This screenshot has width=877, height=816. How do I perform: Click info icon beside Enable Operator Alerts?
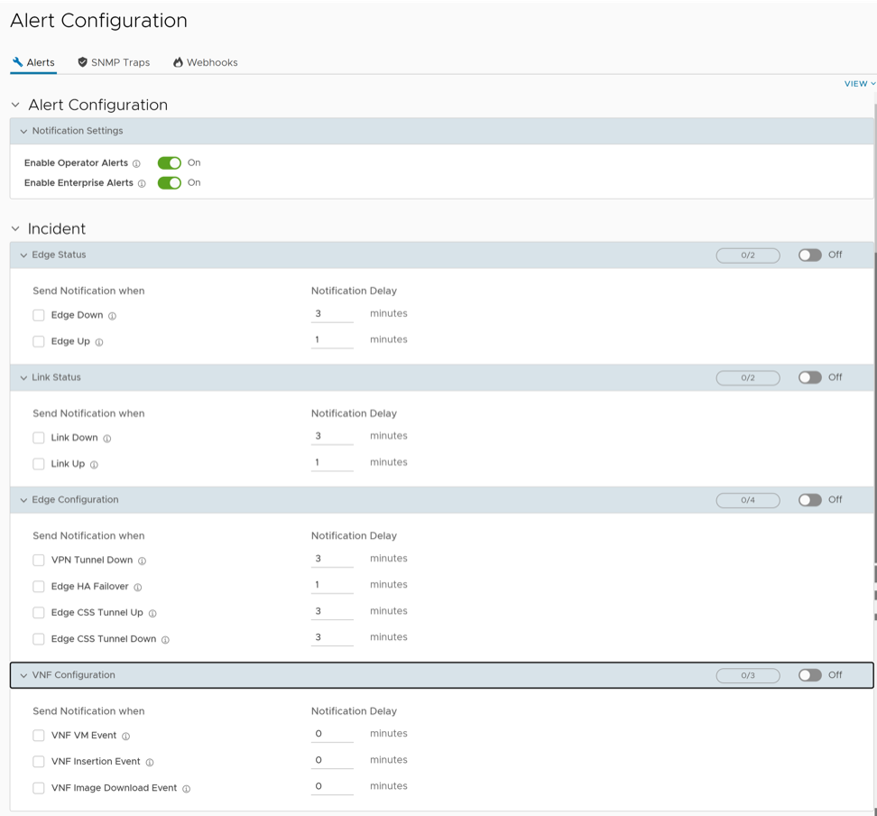136,164
